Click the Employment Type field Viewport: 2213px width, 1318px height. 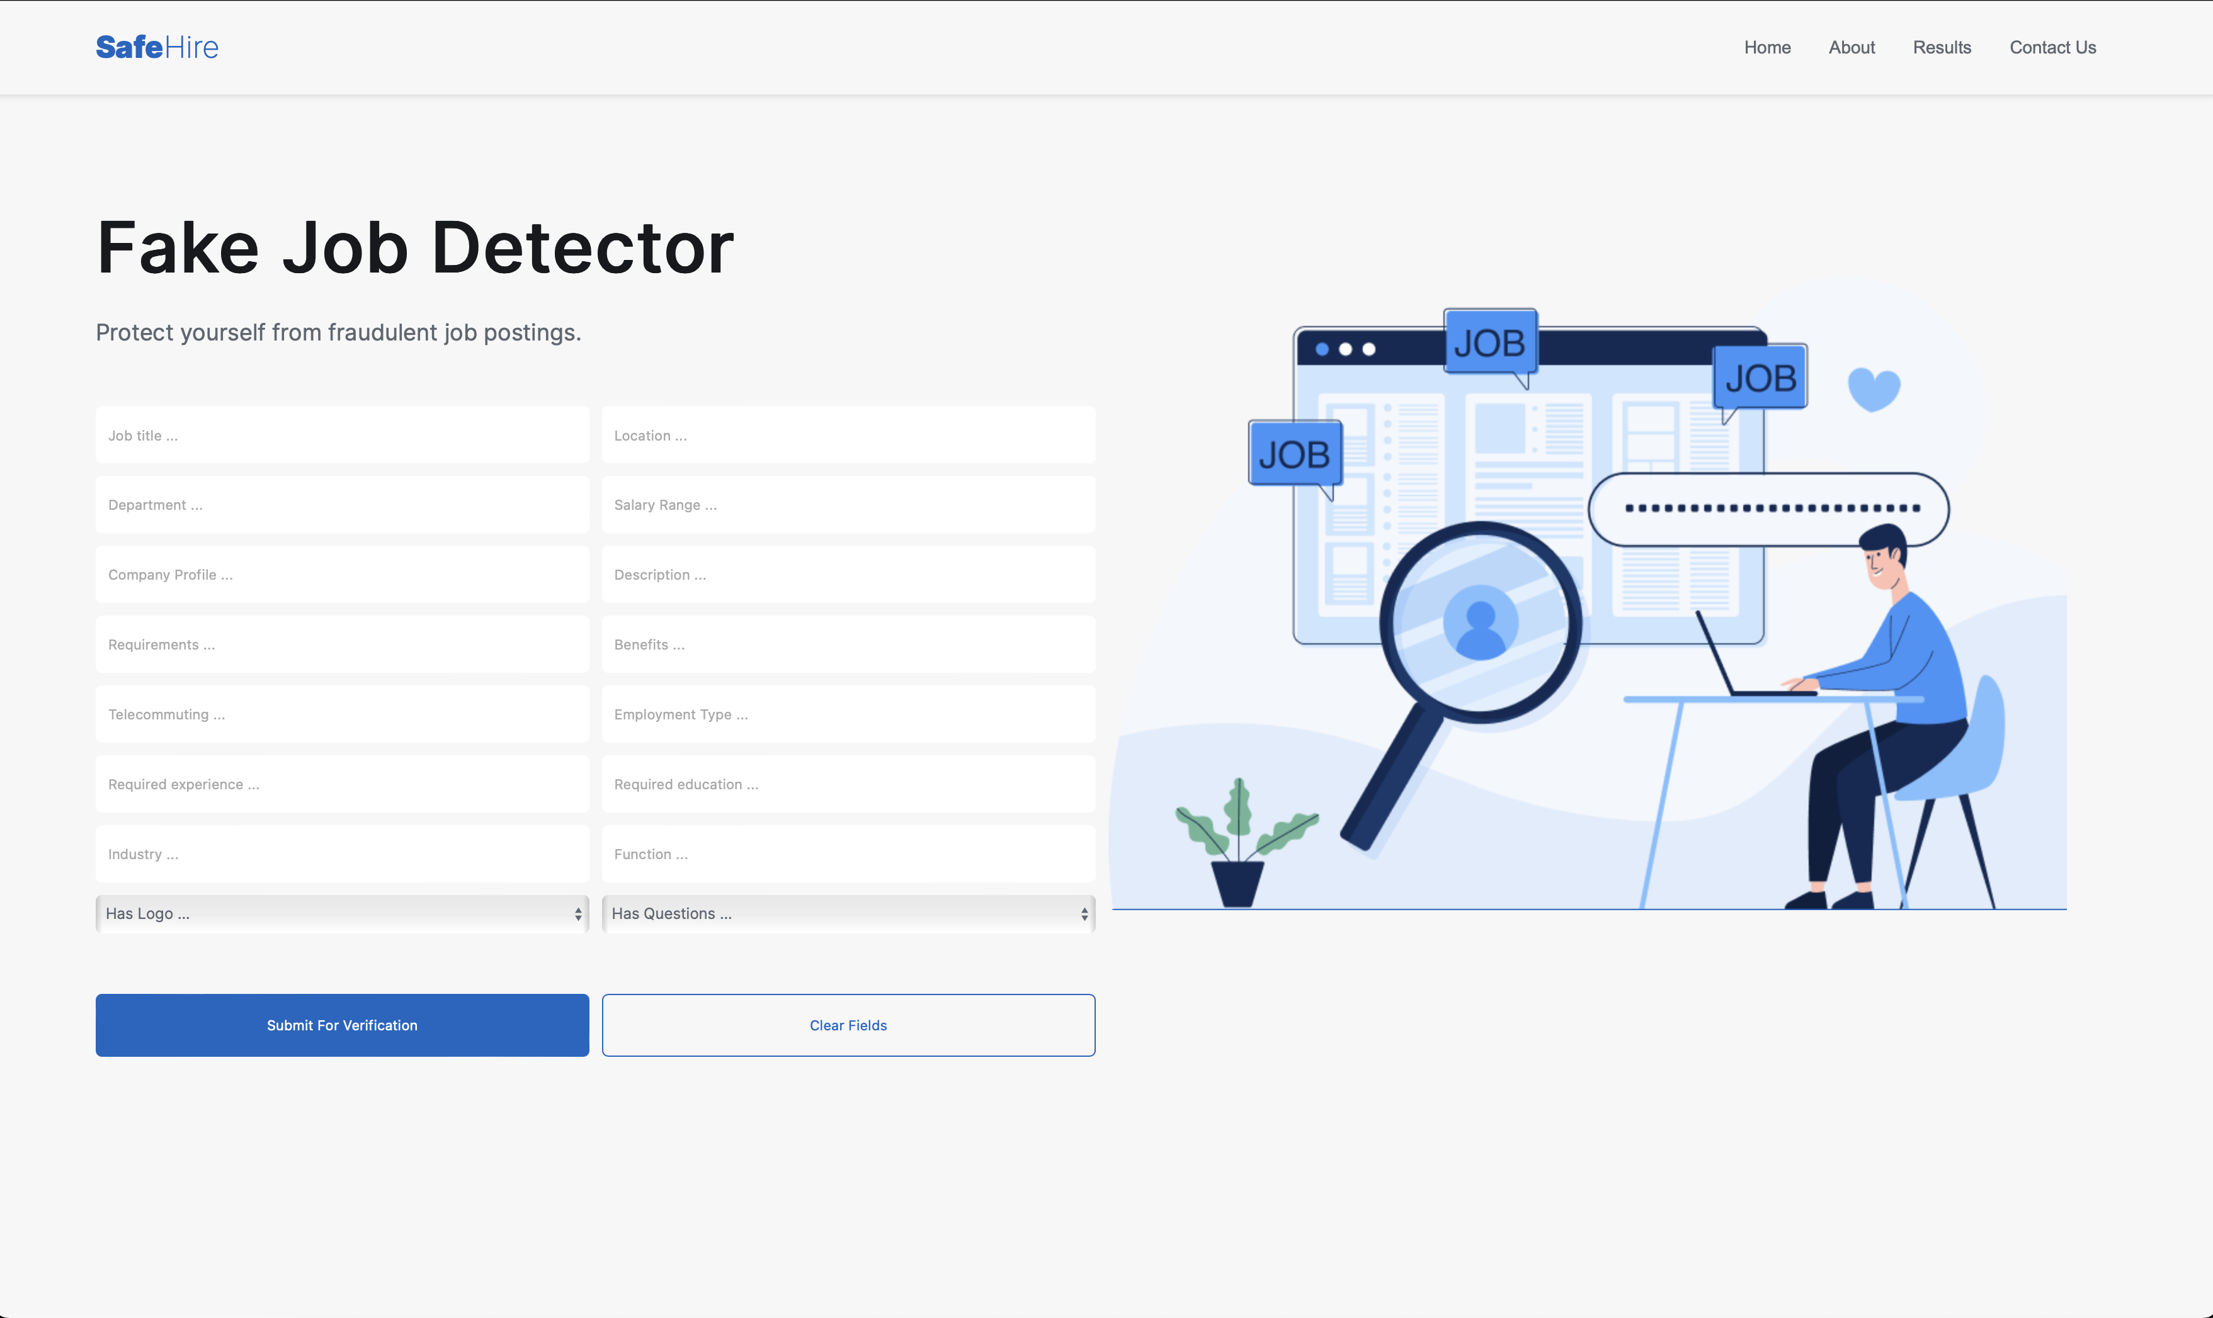pos(848,714)
